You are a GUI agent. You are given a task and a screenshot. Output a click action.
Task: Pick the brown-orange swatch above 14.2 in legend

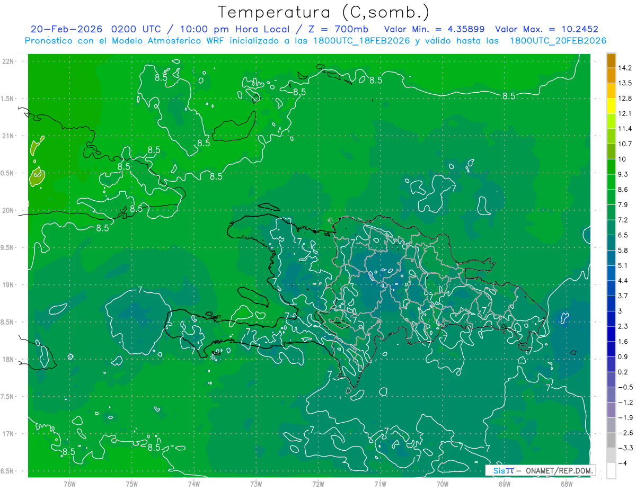click(x=611, y=60)
